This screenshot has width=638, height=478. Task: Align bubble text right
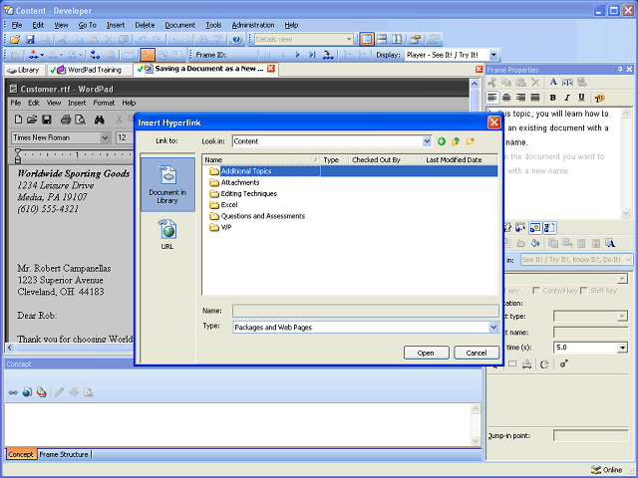[520, 98]
